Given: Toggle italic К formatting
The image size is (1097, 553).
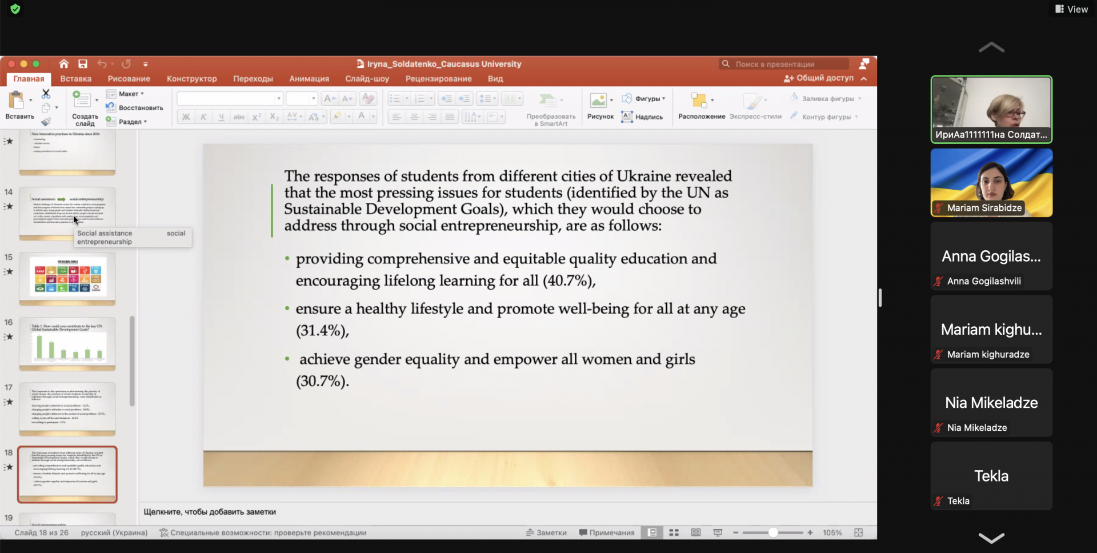Looking at the screenshot, I should (x=203, y=117).
